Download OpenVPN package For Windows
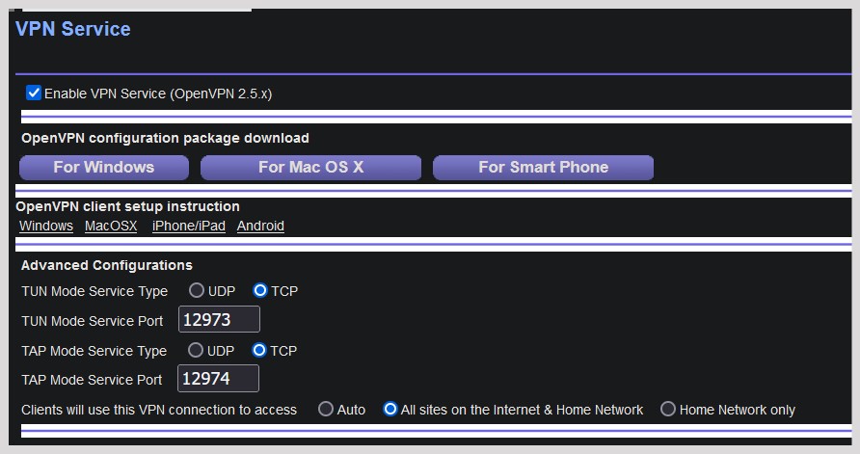 point(104,168)
